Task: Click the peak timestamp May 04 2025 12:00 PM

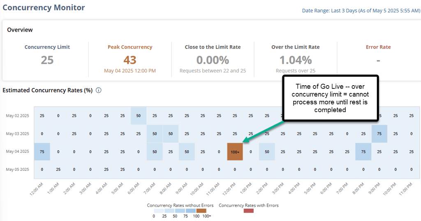Action: pos(130,71)
